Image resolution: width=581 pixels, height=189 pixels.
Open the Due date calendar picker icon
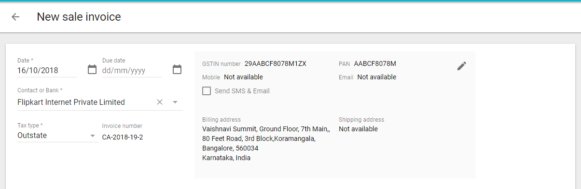point(177,69)
